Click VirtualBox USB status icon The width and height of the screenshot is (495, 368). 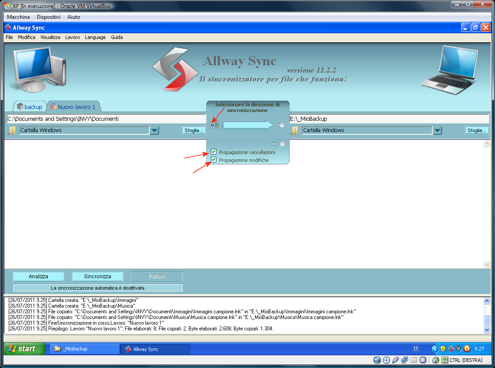395,360
